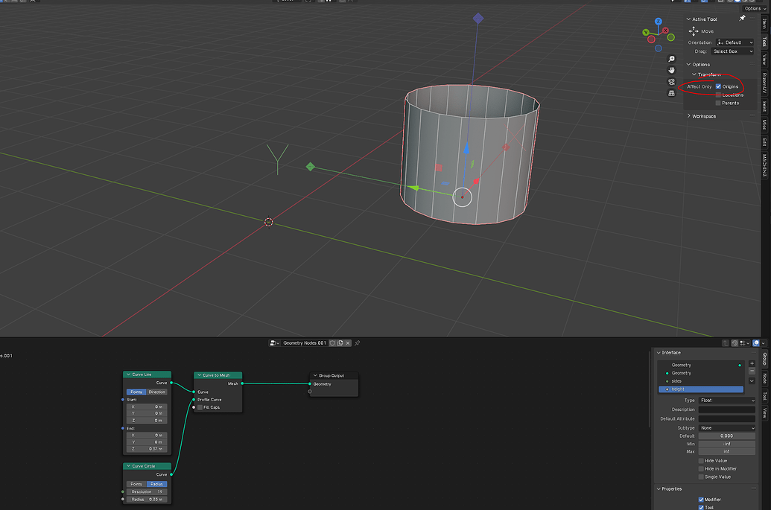Click the Mesh output socket of Curve to Mesh
This screenshot has width=771, height=510.
[242, 383]
